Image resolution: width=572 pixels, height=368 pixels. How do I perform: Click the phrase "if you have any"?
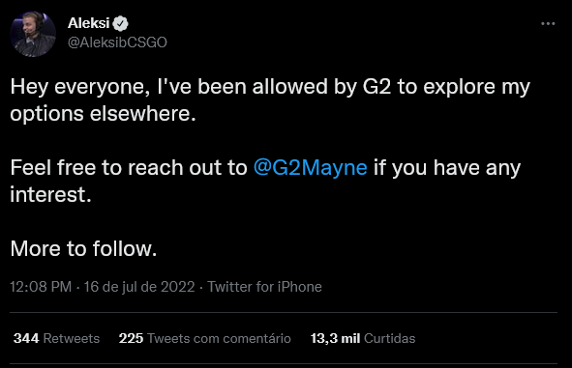click(x=447, y=168)
